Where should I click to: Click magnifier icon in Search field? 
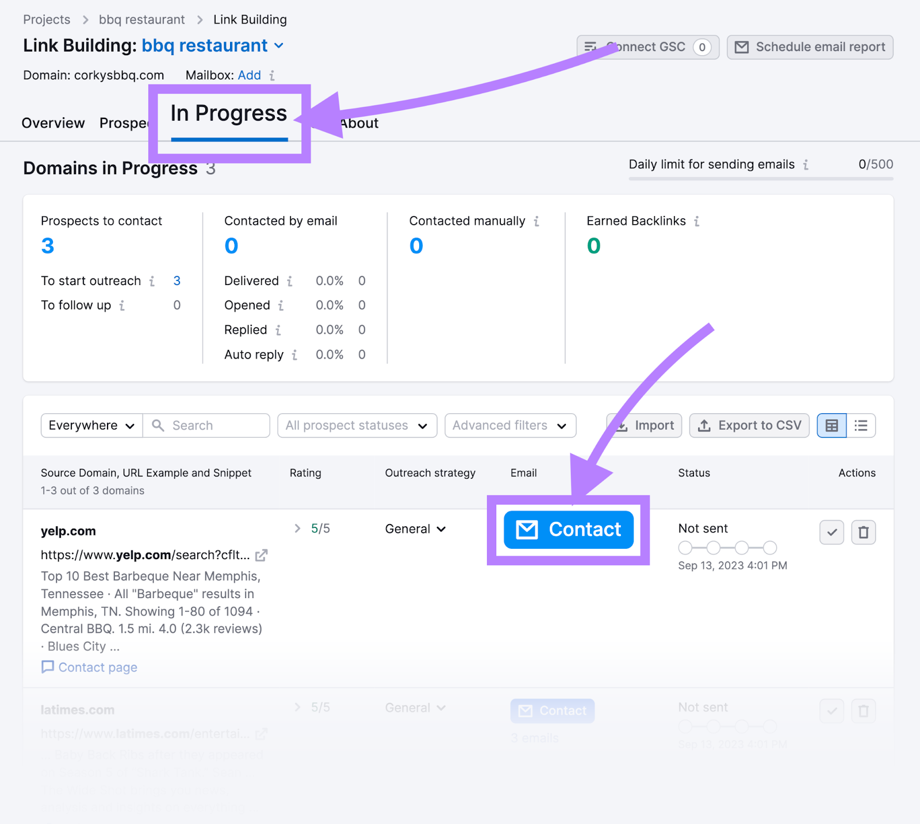coord(158,425)
